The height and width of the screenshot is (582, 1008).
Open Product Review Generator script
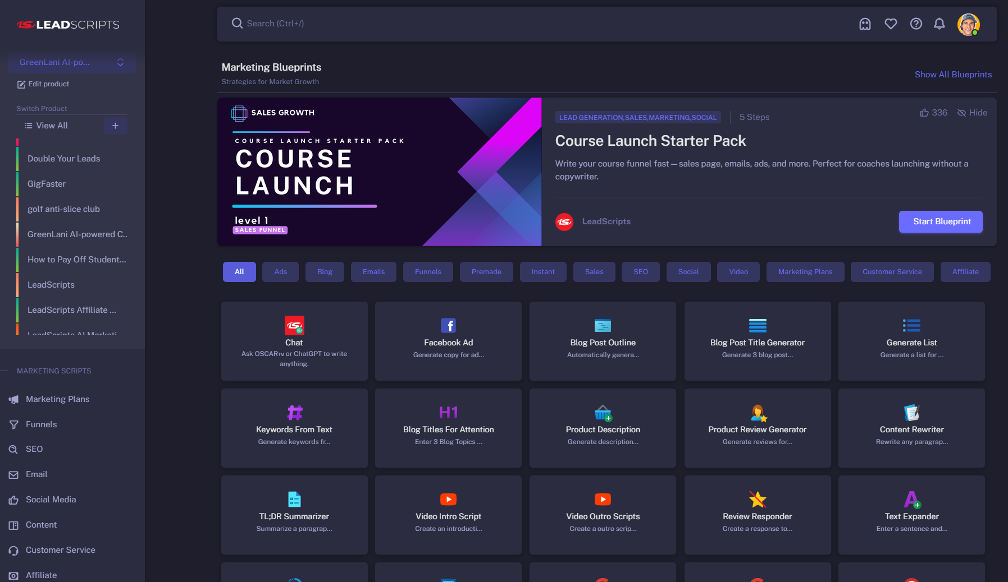[758, 428]
